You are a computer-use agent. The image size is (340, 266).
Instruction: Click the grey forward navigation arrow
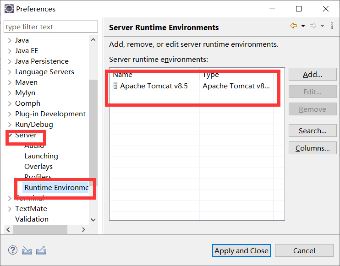point(313,26)
